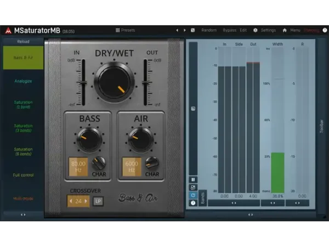Toggle the LP crossover button
Screen dimensions: 329x247
[98, 201]
